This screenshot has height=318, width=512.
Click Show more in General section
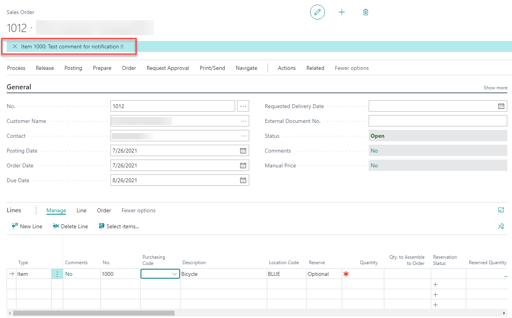coord(495,88)
